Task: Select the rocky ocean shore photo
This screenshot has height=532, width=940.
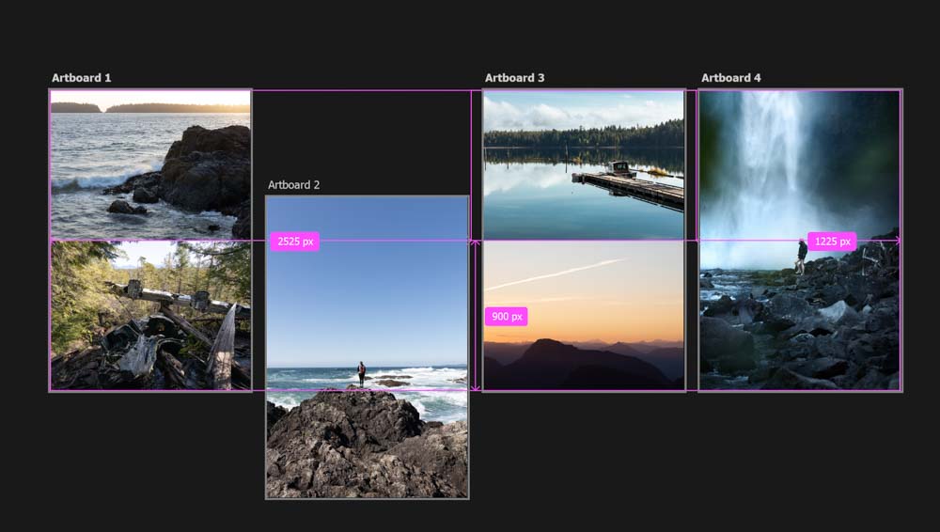Action: click(150, 164)
